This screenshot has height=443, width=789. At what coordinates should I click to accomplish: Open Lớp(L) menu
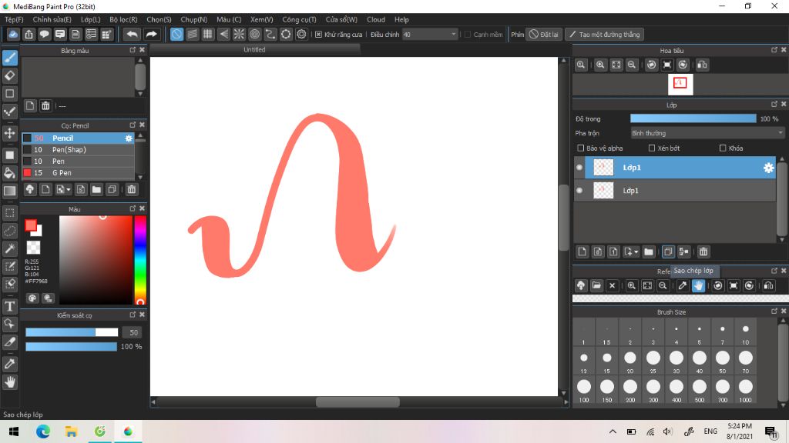[91, 19]
